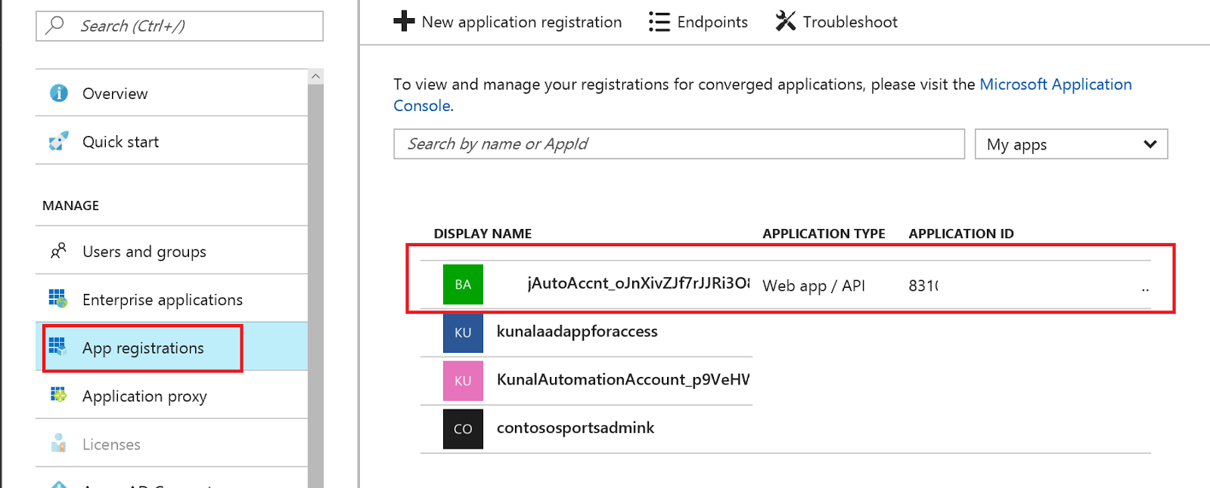Click the sidebar scrollbar up arrow
The image size is (1210, 488).
tap(316, 76)
